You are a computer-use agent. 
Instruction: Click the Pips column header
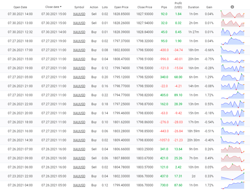pos(164,7)
